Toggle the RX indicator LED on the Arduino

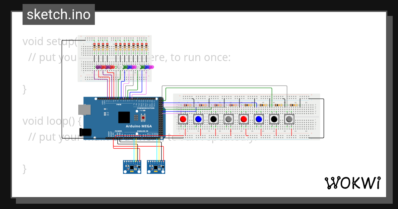(x=105, y=115)
